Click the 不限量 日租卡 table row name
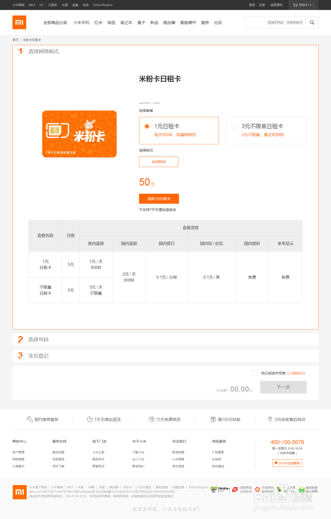Image resolution: width=331 pixels, height=519 pixels. (45, 290)
